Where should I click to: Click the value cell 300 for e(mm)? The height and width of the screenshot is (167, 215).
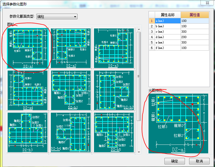[195, 42]
